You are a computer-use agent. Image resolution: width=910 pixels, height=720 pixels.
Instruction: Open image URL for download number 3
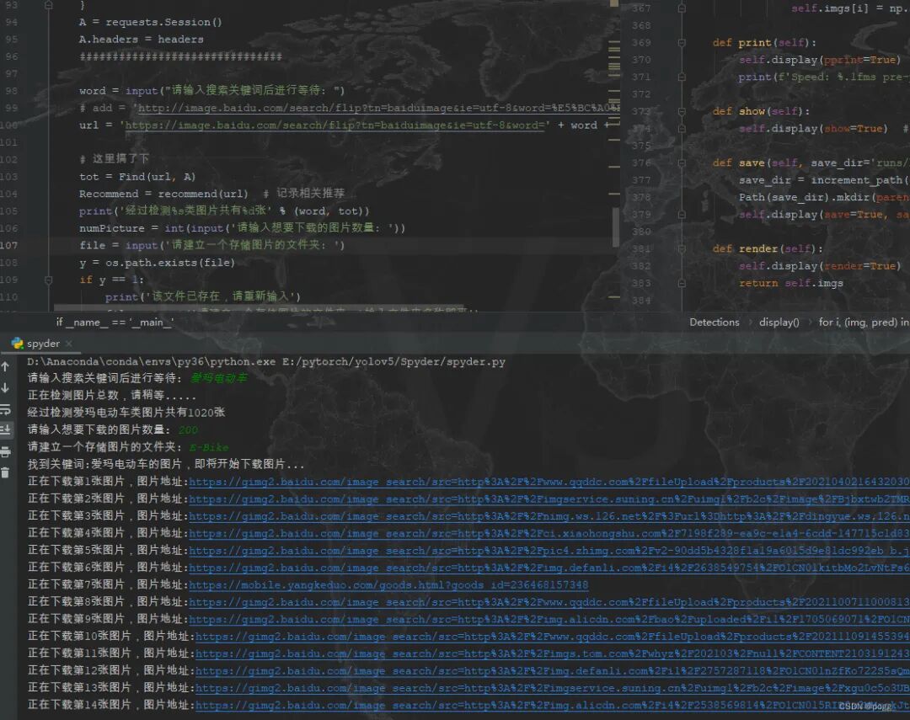549,515
